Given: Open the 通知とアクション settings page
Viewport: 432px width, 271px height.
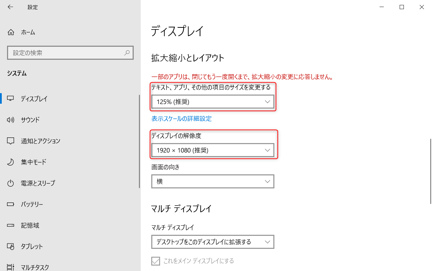Looking at the screenshot, I should point(70,141).
